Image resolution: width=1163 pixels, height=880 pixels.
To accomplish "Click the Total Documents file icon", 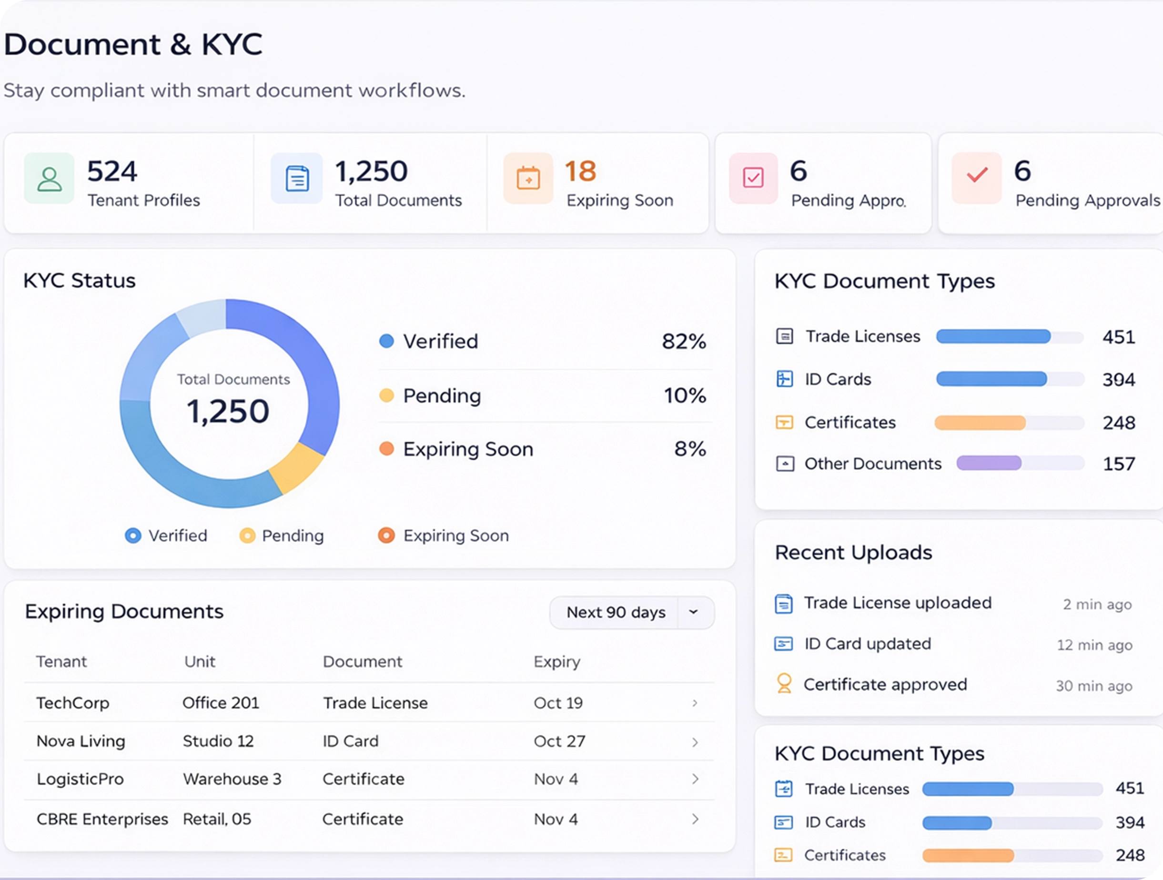I will pyautogui.click(x=296, y=179).
